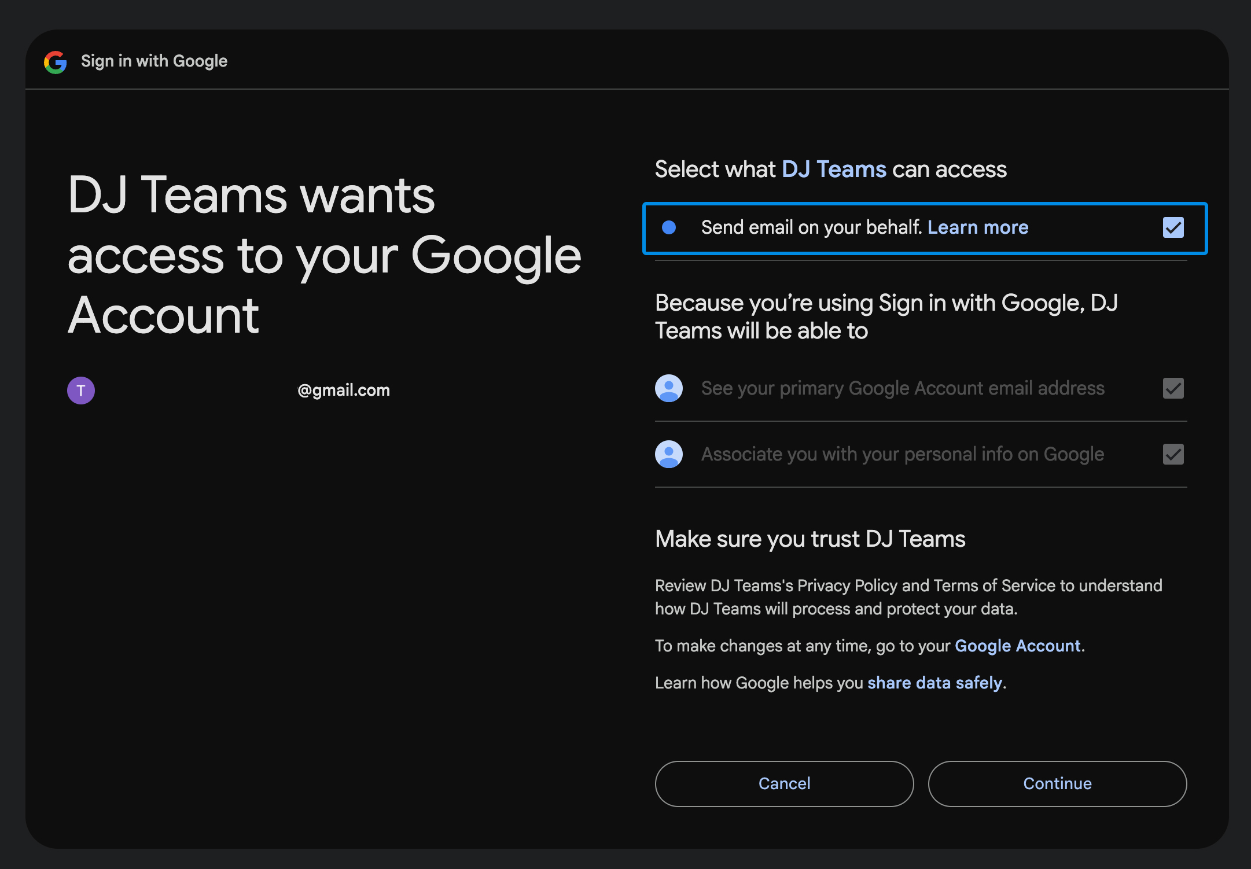Click Continue to grant access
This screenshot has height=869, width=1251.
pos(1057,783)
